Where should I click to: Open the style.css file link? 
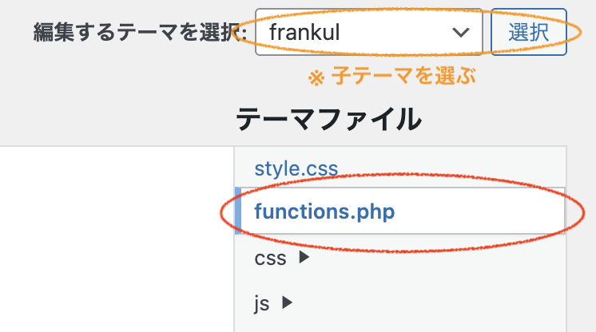296,168
